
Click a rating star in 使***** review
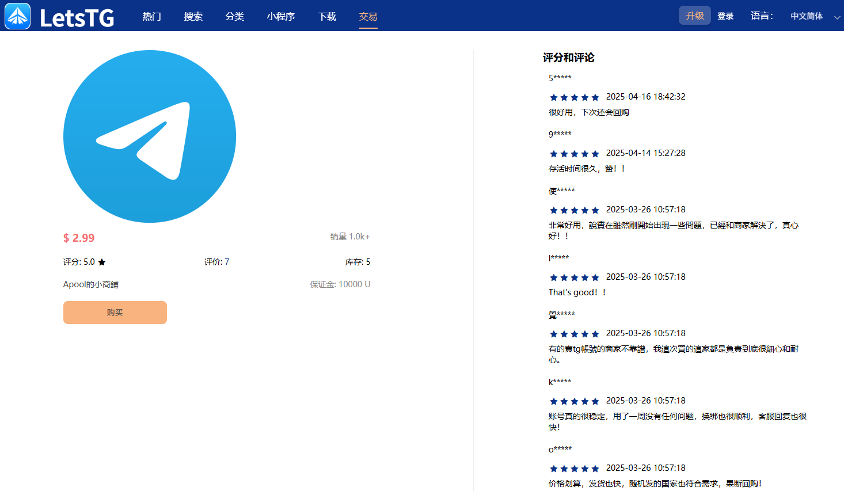click(574, 210)
